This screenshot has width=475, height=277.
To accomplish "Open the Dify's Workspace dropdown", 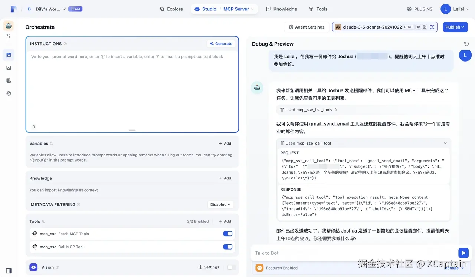I will [x=46, y=9].
